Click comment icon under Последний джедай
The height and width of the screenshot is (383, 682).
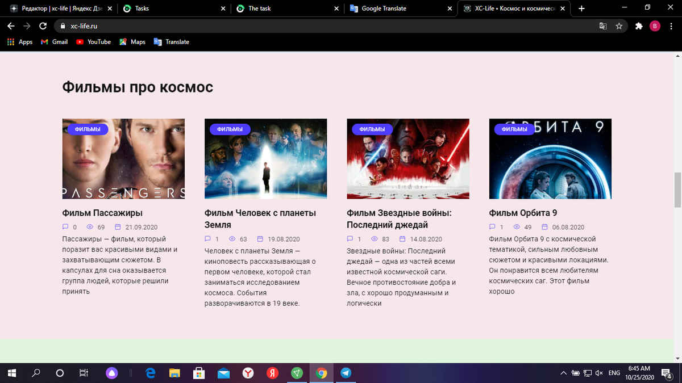click(350, 239)
